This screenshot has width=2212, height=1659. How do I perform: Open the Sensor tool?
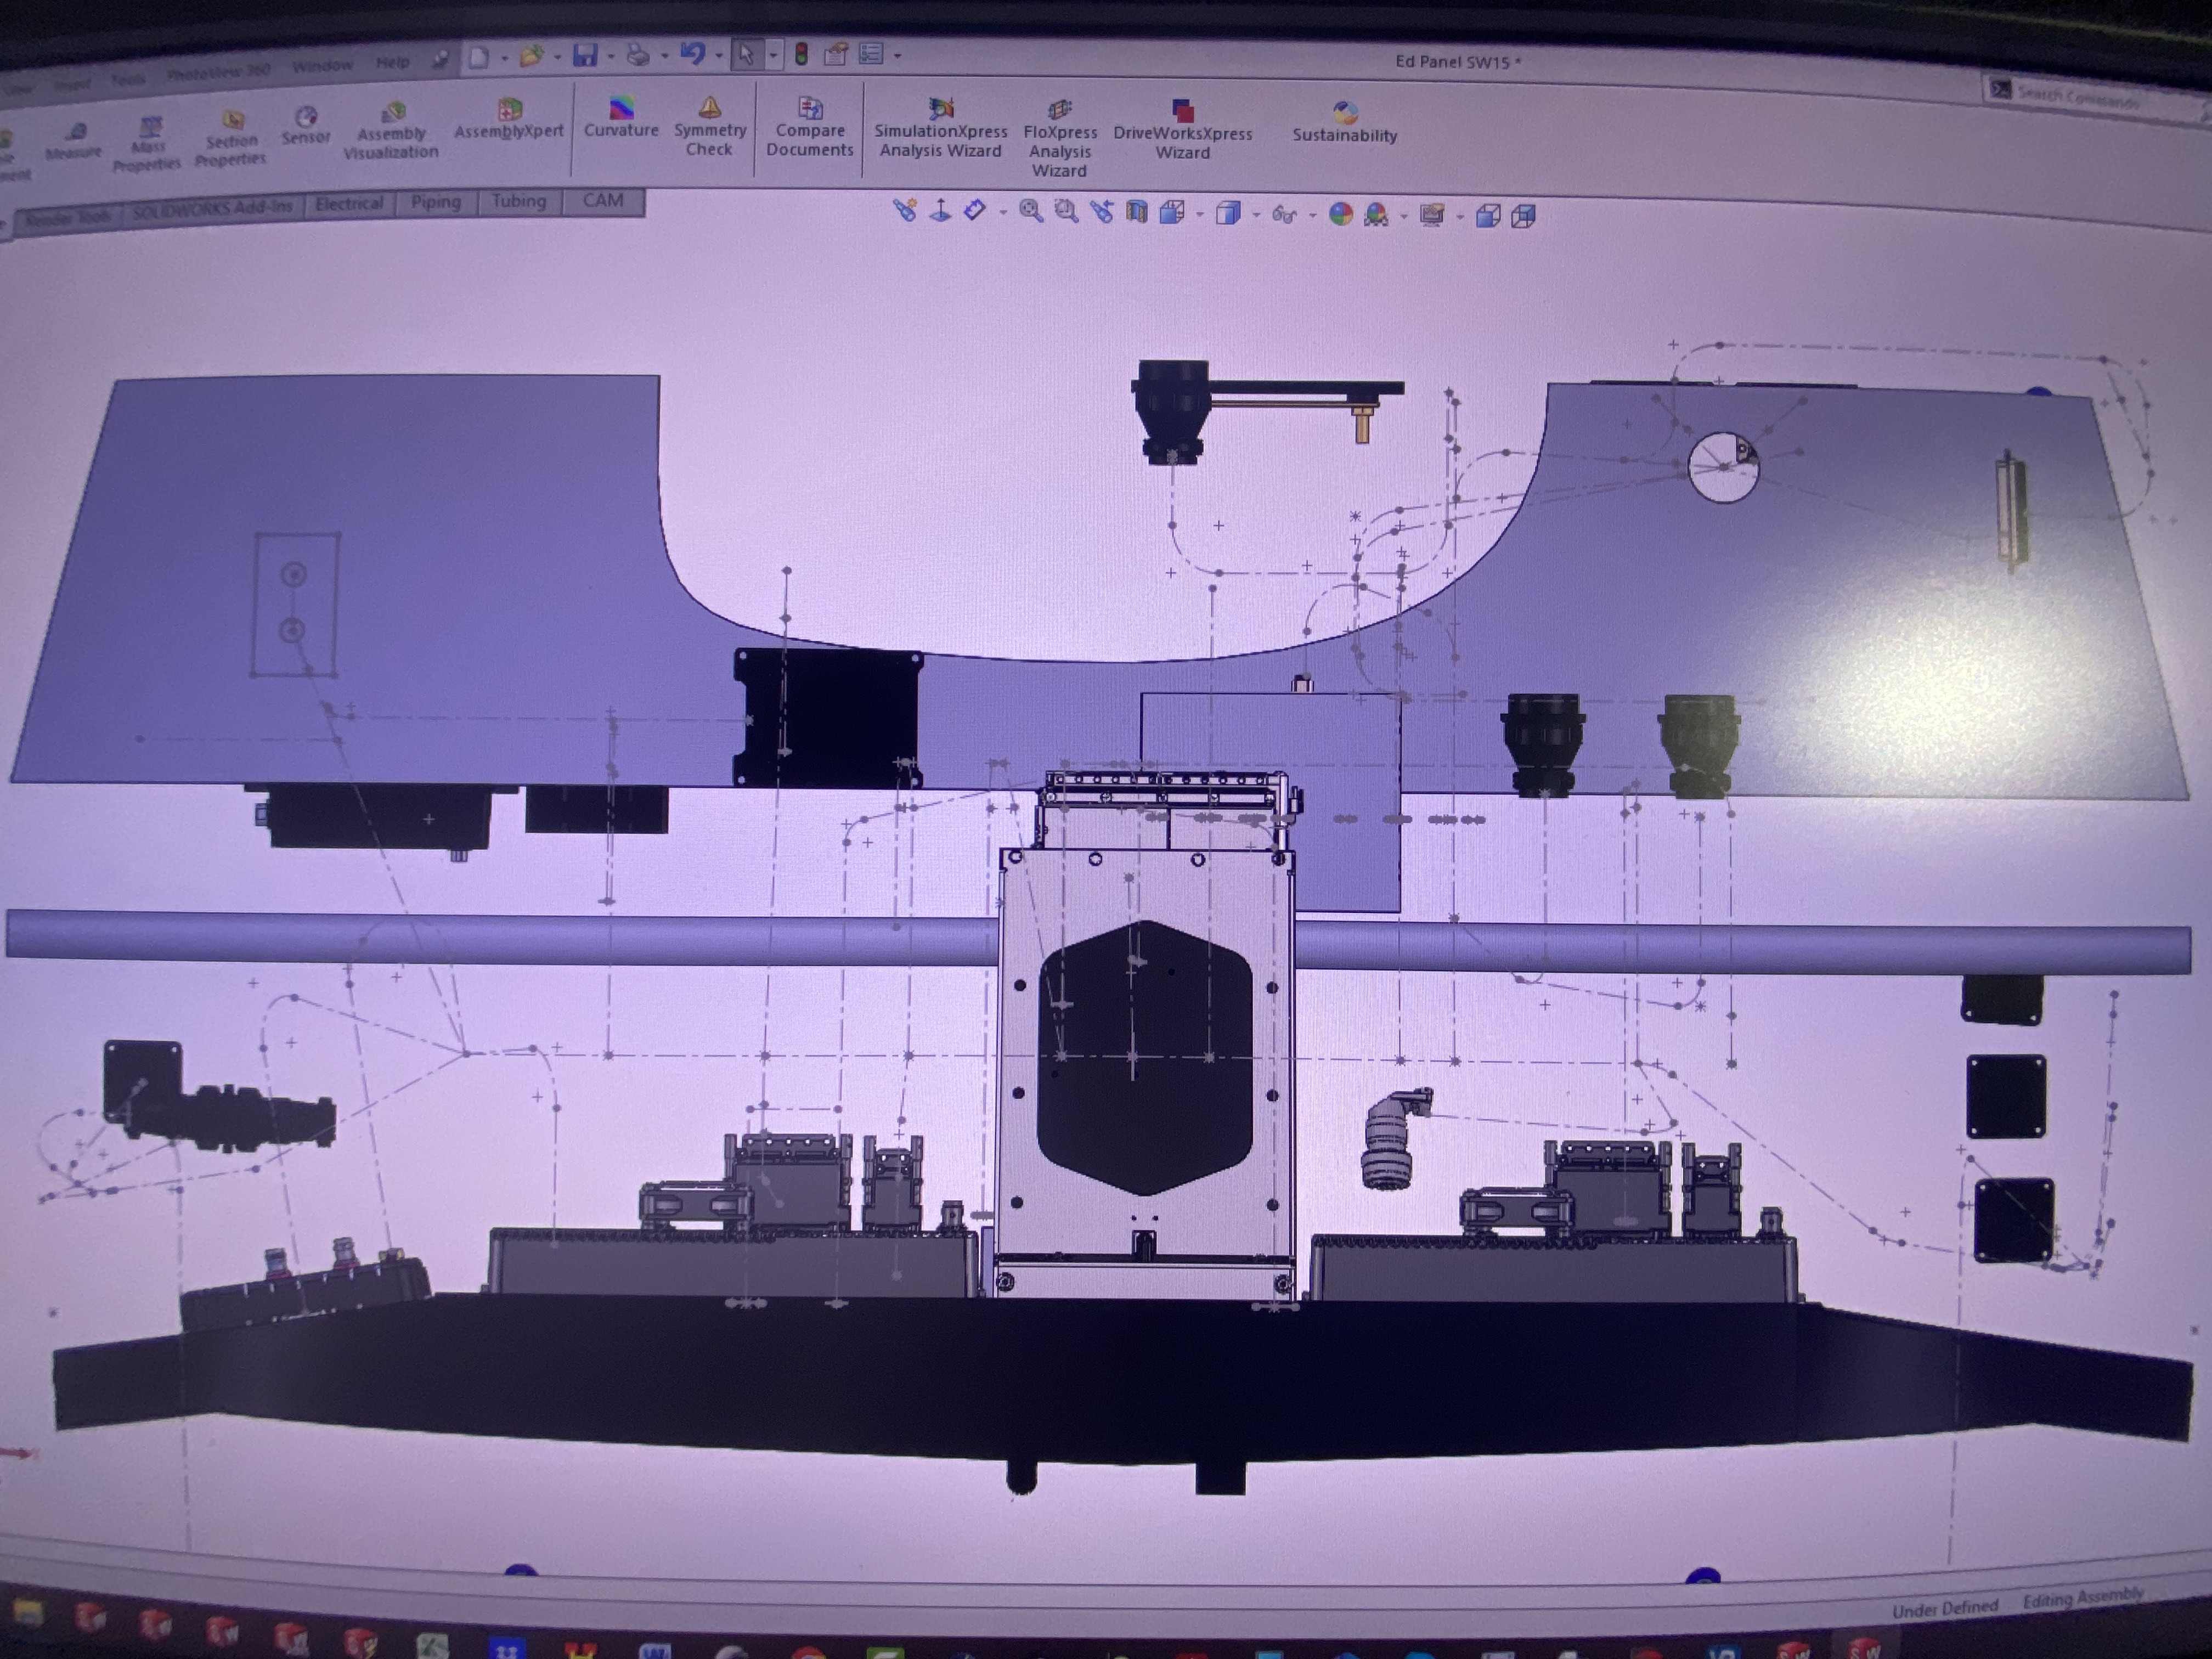pos(306,126)
